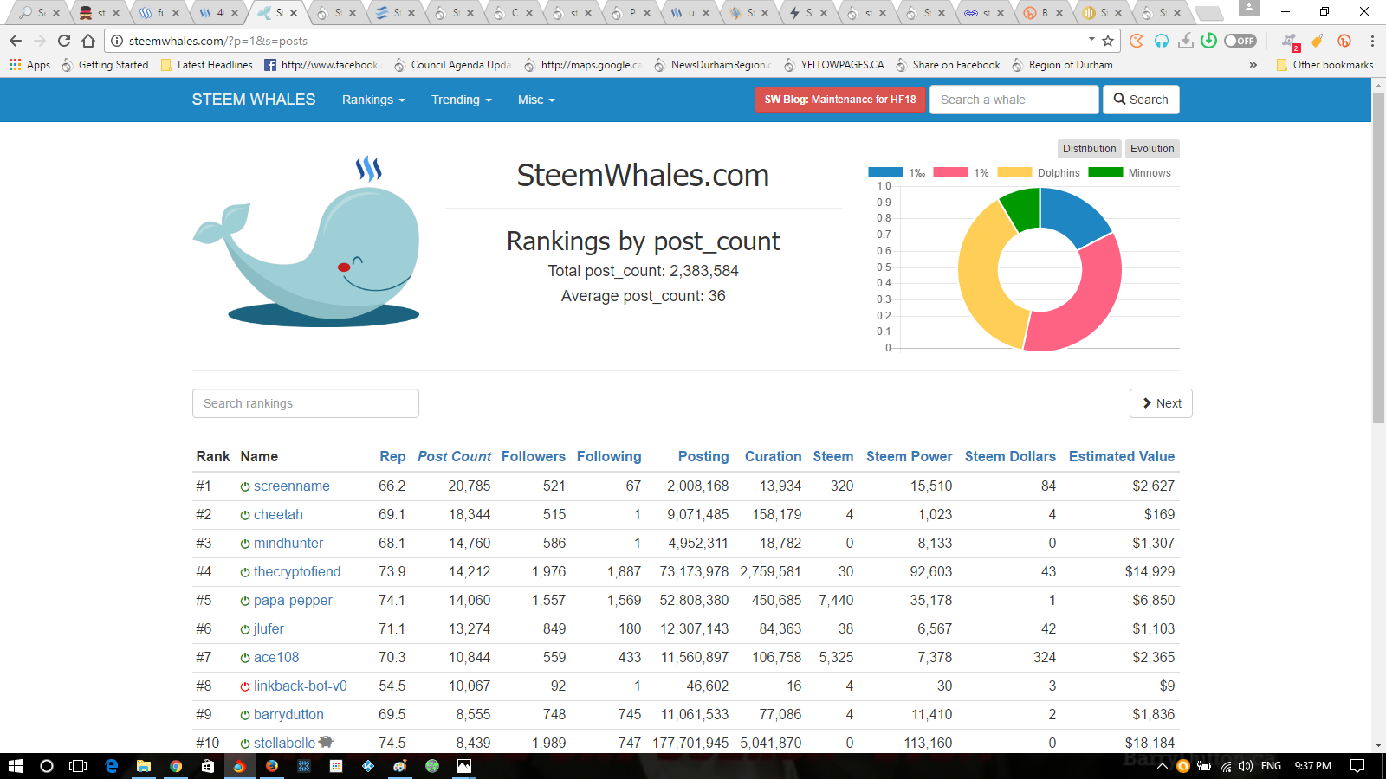Toggle the blue 1‰ legend swatch
The image size is (1386, 779).
(x=885, y=172)
